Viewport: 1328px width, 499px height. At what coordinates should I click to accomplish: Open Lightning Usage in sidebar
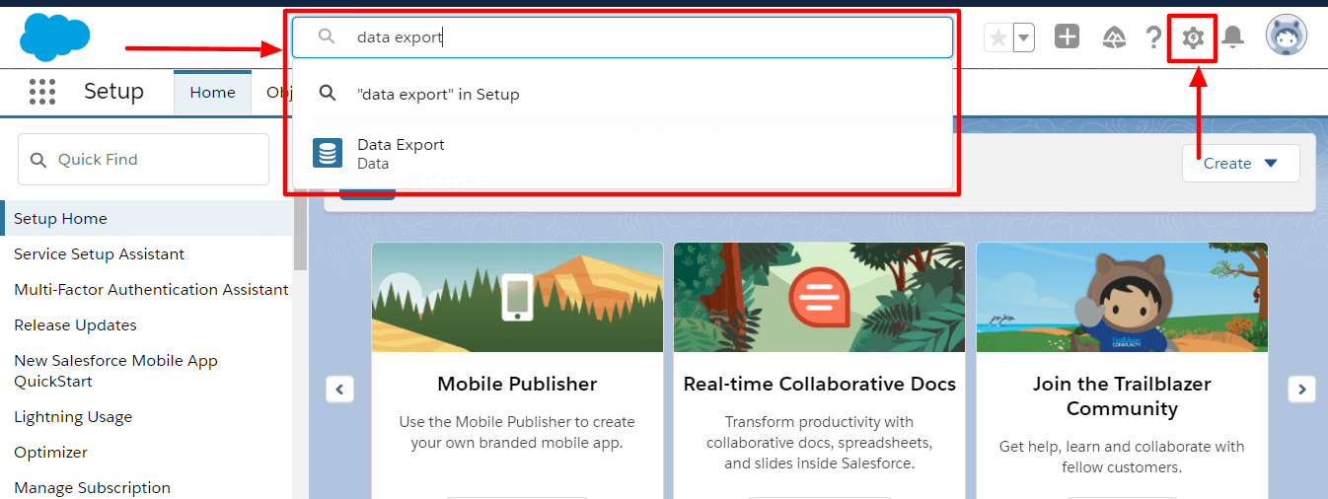pos(73,416)
